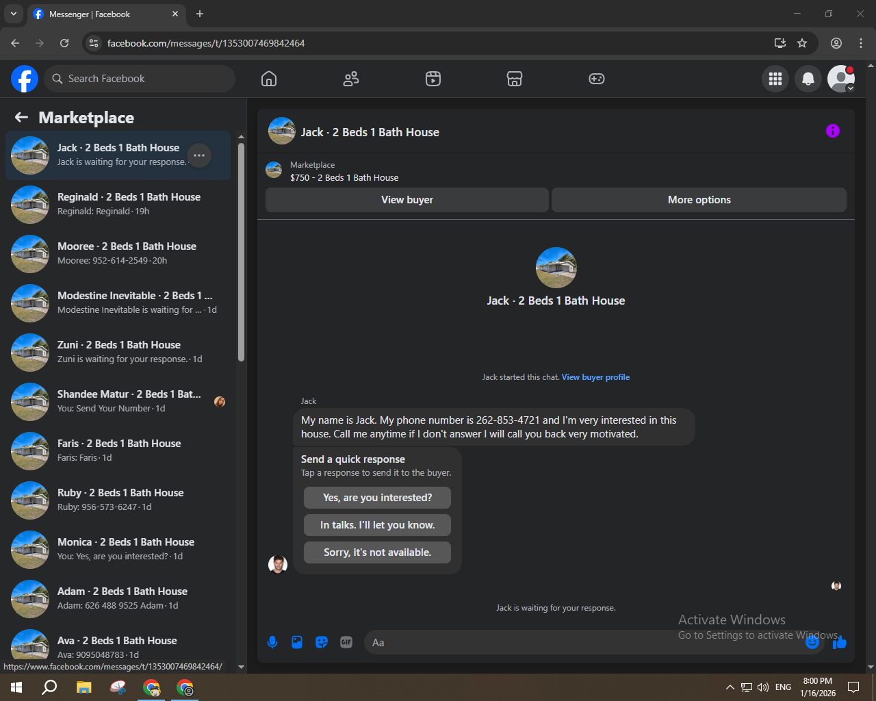Open the install app icon in address bar
Viewport: 876px width, 701px height.
780,43
